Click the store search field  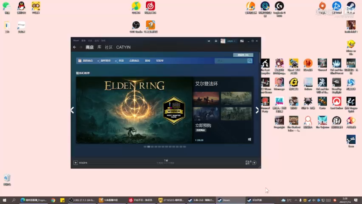click(x=231, y=61)
